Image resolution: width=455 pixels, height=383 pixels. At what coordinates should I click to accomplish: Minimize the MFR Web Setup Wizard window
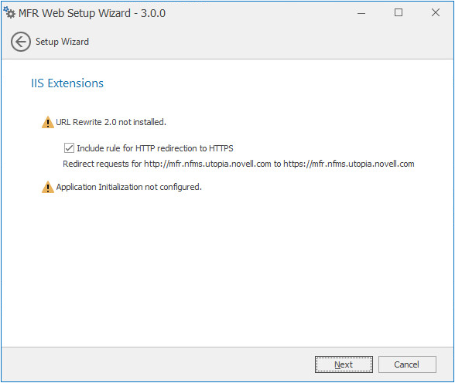(x=361, y=13)
